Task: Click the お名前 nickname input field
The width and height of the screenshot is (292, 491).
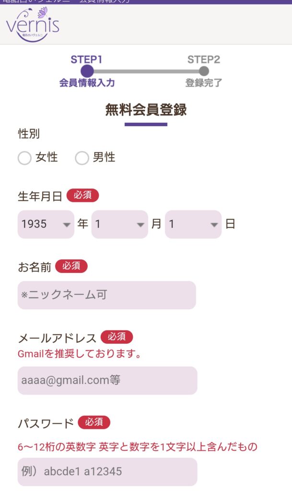Action: pyautogui.click(x=106, y=295)
